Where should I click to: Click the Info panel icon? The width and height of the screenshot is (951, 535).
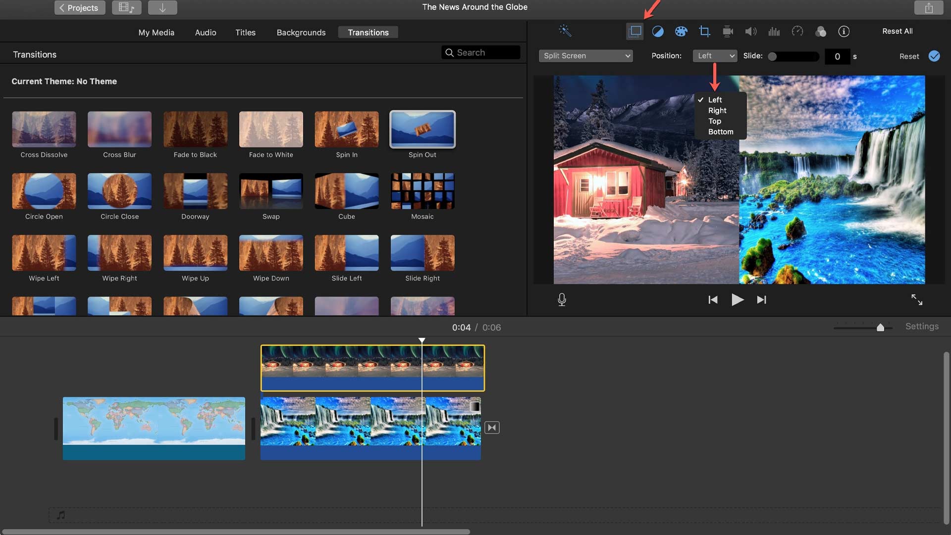[x=843, y=31]
